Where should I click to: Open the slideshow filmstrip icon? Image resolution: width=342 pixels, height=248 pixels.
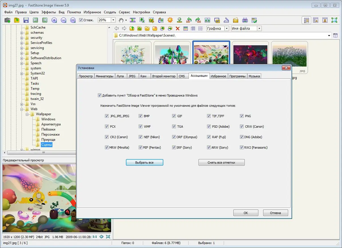click(133, 20)
